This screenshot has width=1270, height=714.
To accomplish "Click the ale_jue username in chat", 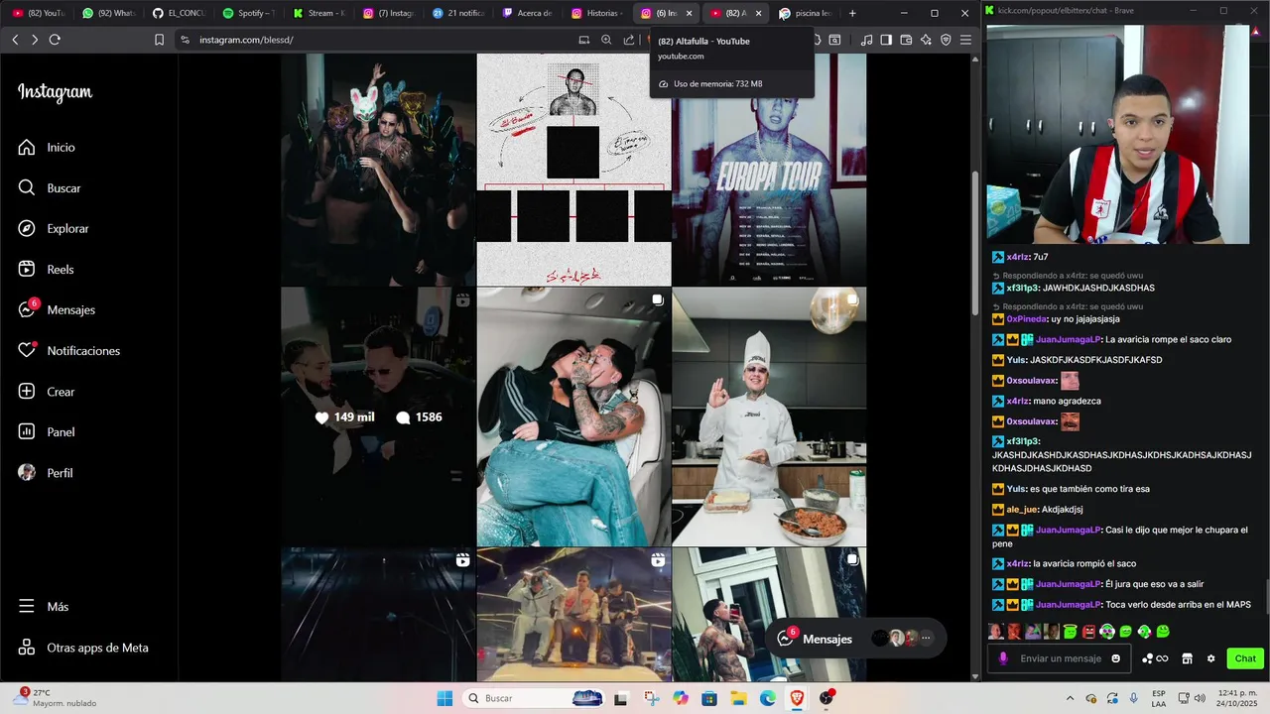I will pos(1022,510).
